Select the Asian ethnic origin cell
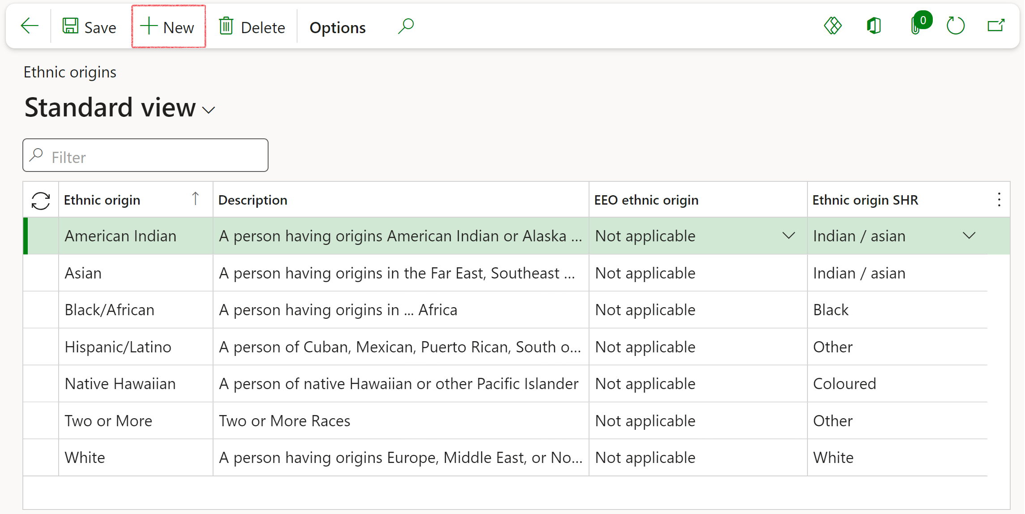This screenshot has width=1025, height=514. coord(136,273)
